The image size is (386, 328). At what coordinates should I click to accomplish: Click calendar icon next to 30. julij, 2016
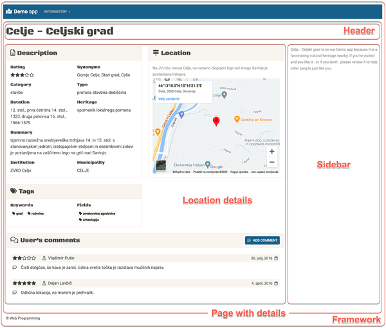click(x=276, y=258)
